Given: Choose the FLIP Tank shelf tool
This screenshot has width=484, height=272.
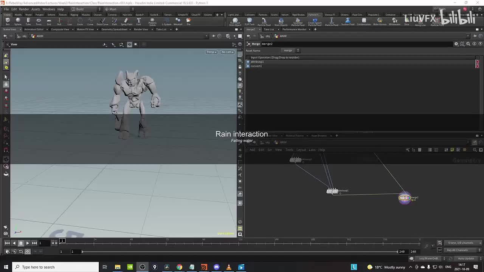Looking at the screenshot, I should click(x=250, y=21).
